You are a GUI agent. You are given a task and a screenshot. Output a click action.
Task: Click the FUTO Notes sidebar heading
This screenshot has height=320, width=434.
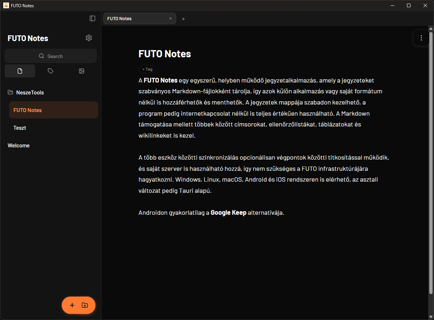click(28, 38)
